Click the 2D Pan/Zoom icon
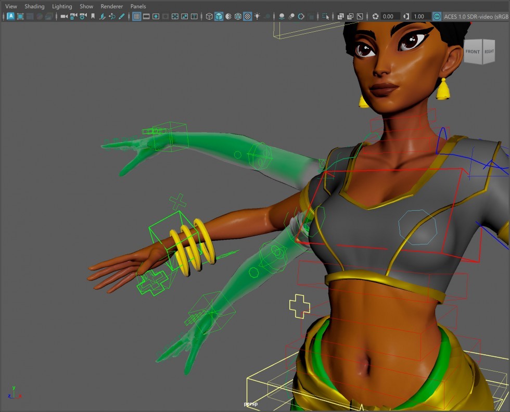The height and width of the screenshot is (412, 510). point(112,16)
